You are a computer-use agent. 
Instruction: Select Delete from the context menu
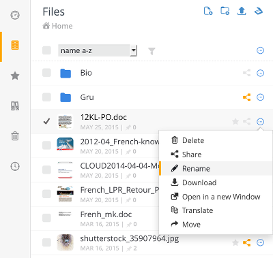click(216, 140)
